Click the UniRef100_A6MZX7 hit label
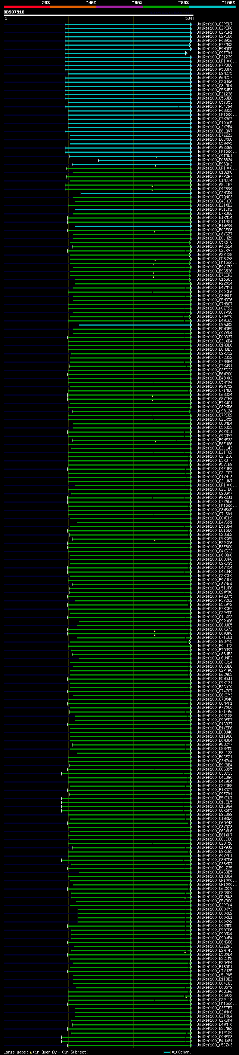This screenshot has width=239, height=1055. (214, 77)
